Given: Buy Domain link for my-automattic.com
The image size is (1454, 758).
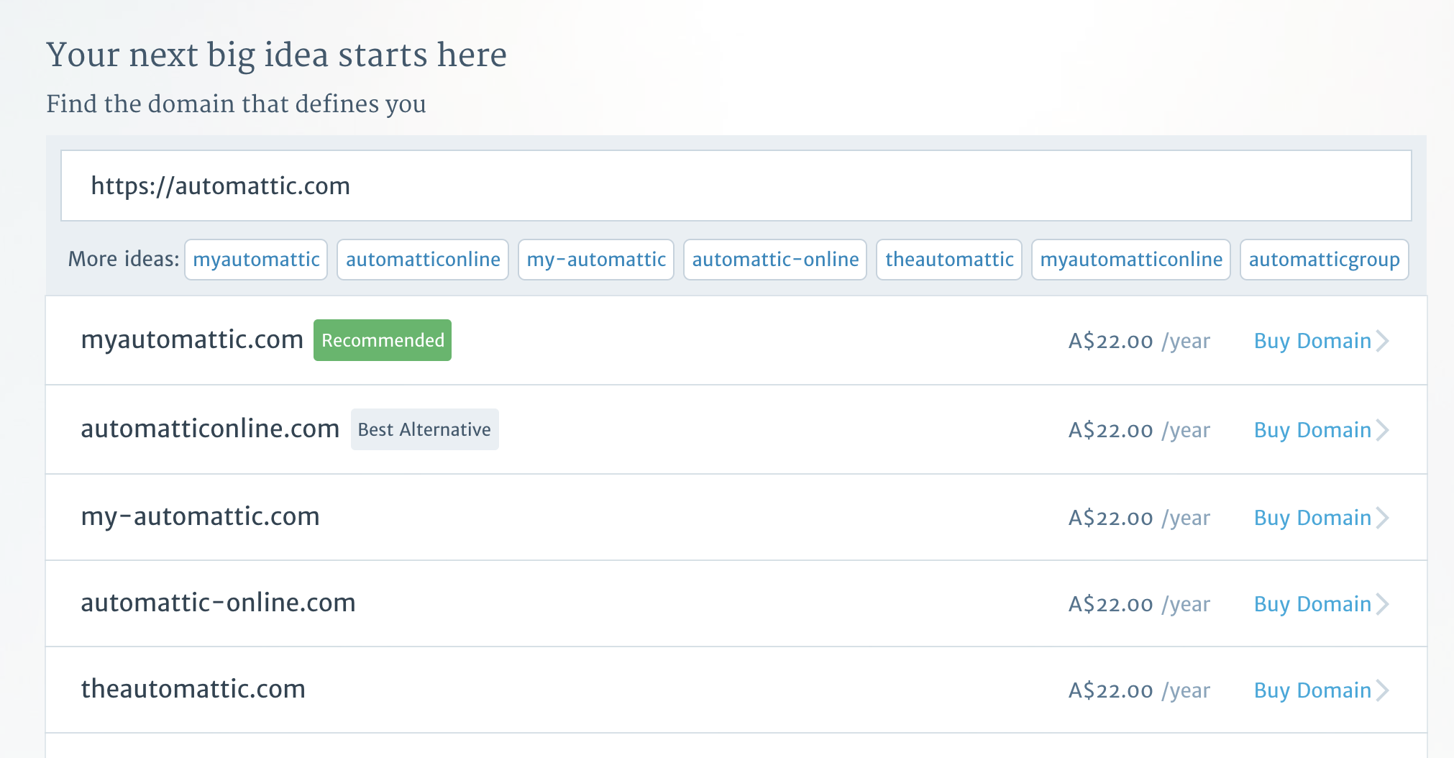Looking at the screenshot, I should 1312,518.
